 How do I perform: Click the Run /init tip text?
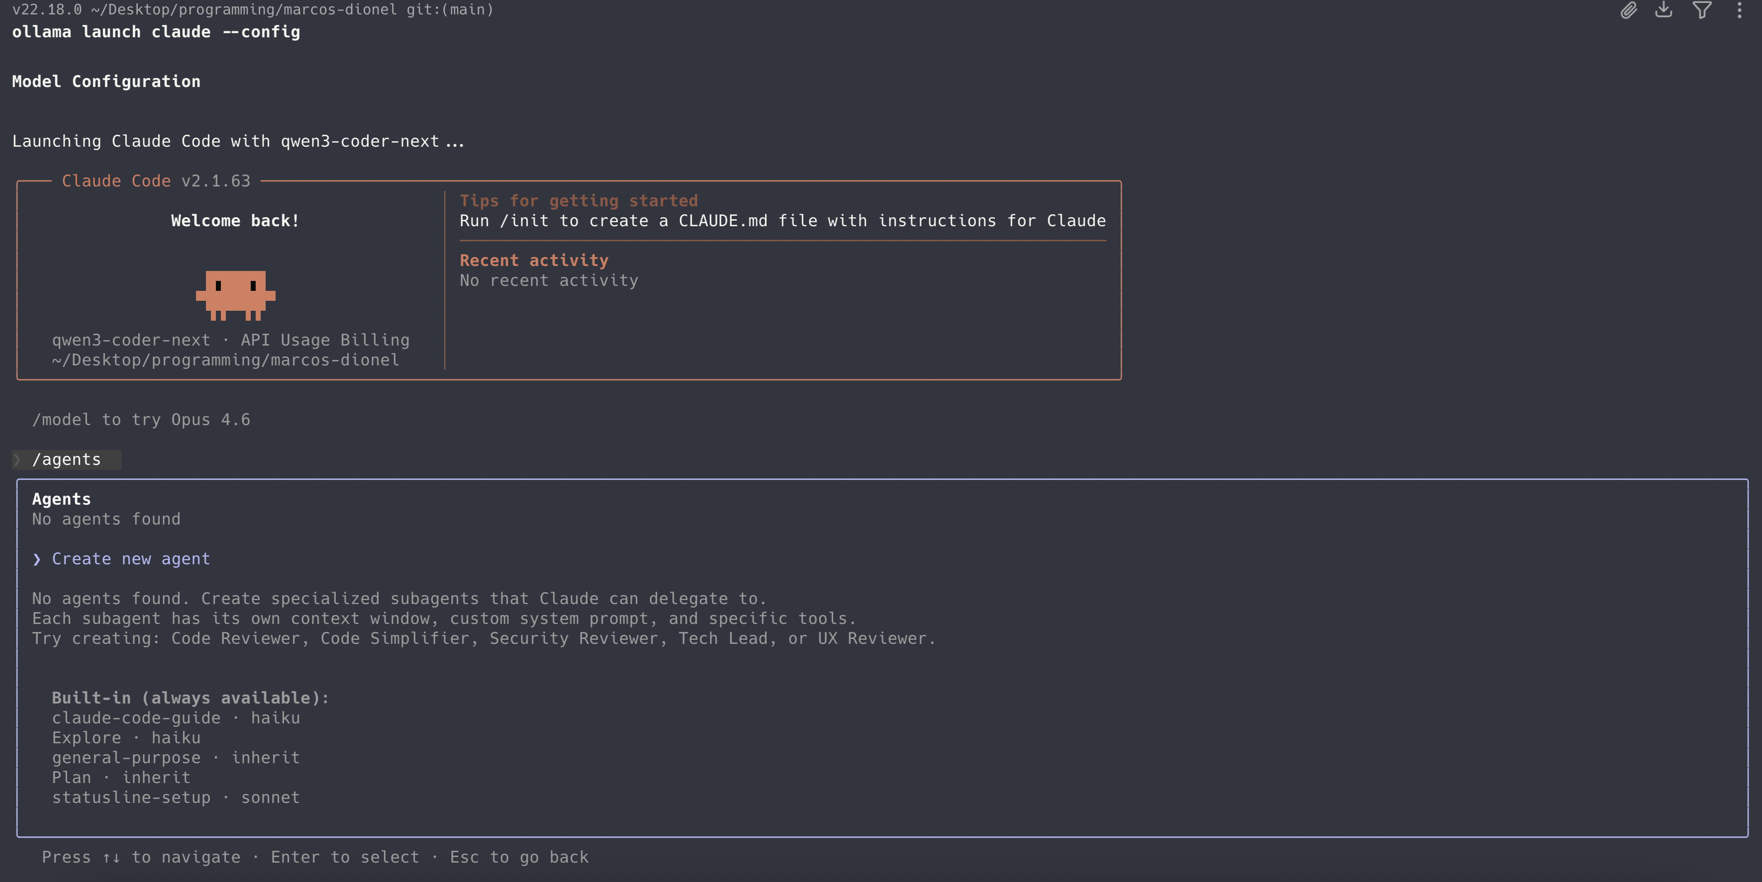tap(783, 220)
